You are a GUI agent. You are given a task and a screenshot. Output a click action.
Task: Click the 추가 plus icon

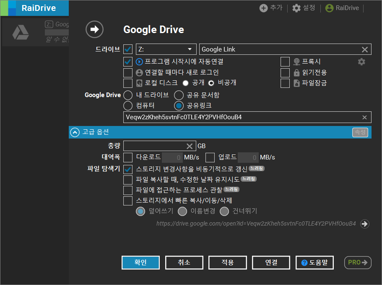pyautogui.click(x=263, y=8)
